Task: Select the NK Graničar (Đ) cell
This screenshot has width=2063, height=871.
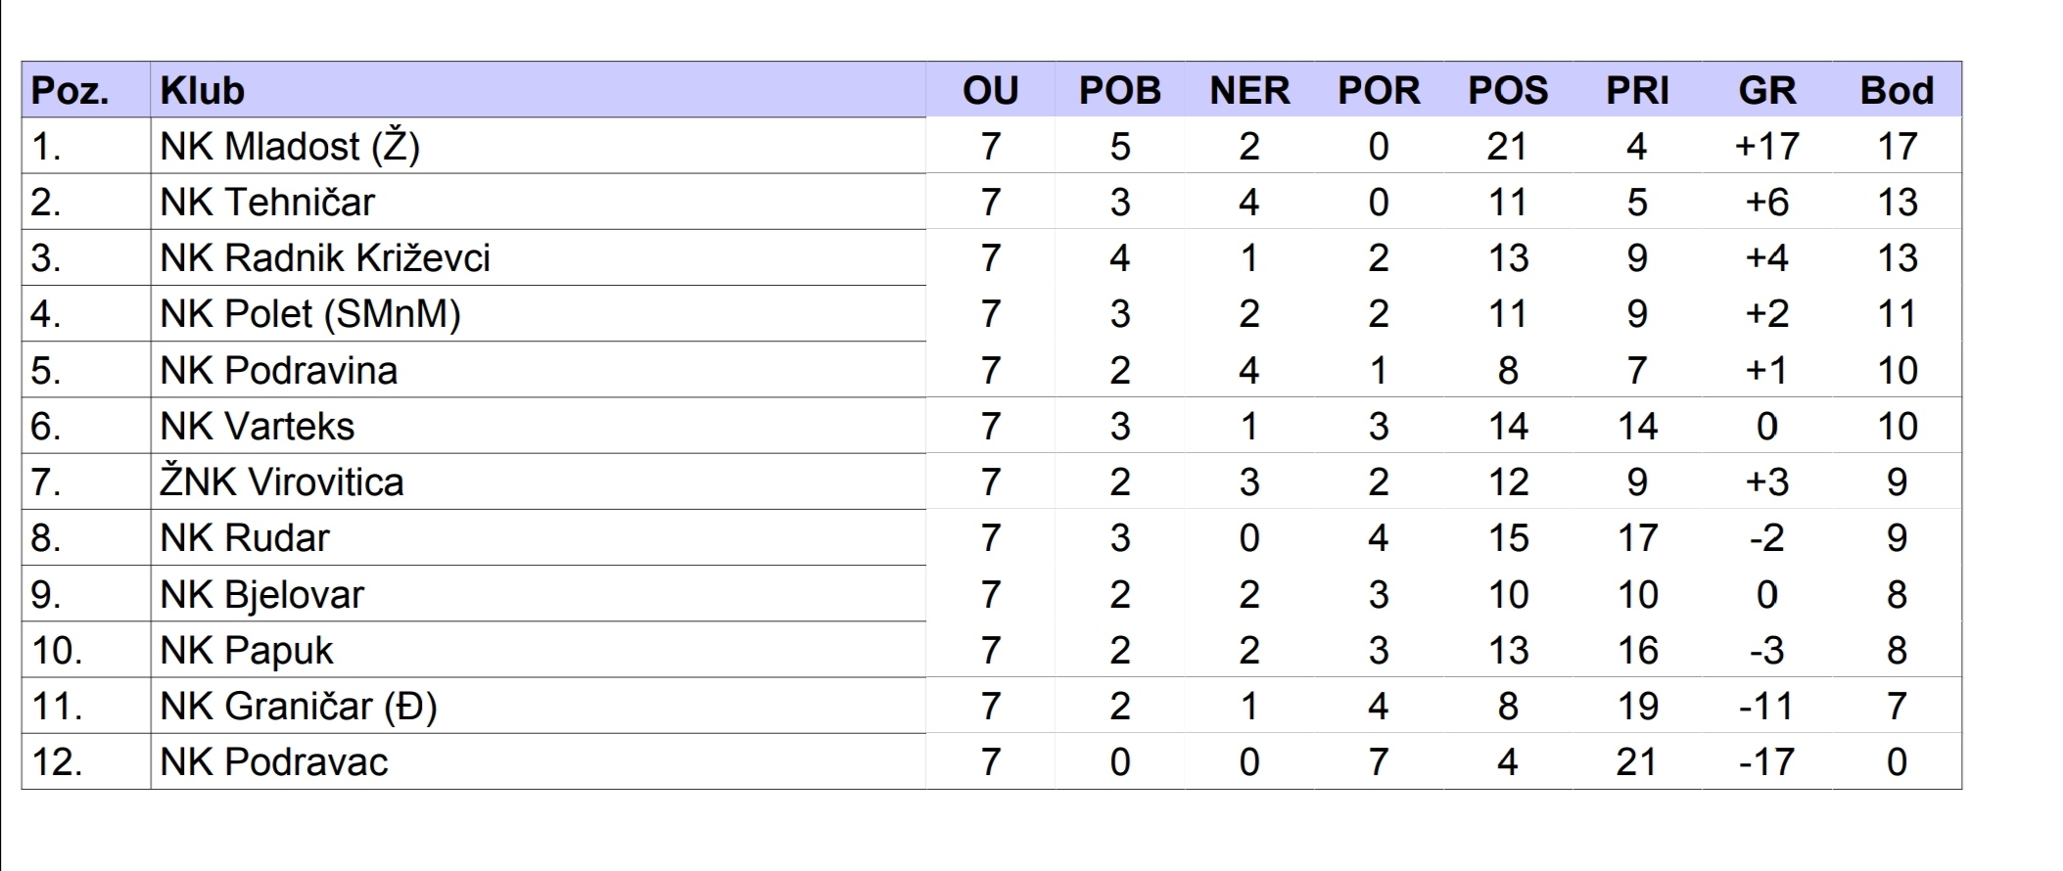Action: [x=299, y=707]
